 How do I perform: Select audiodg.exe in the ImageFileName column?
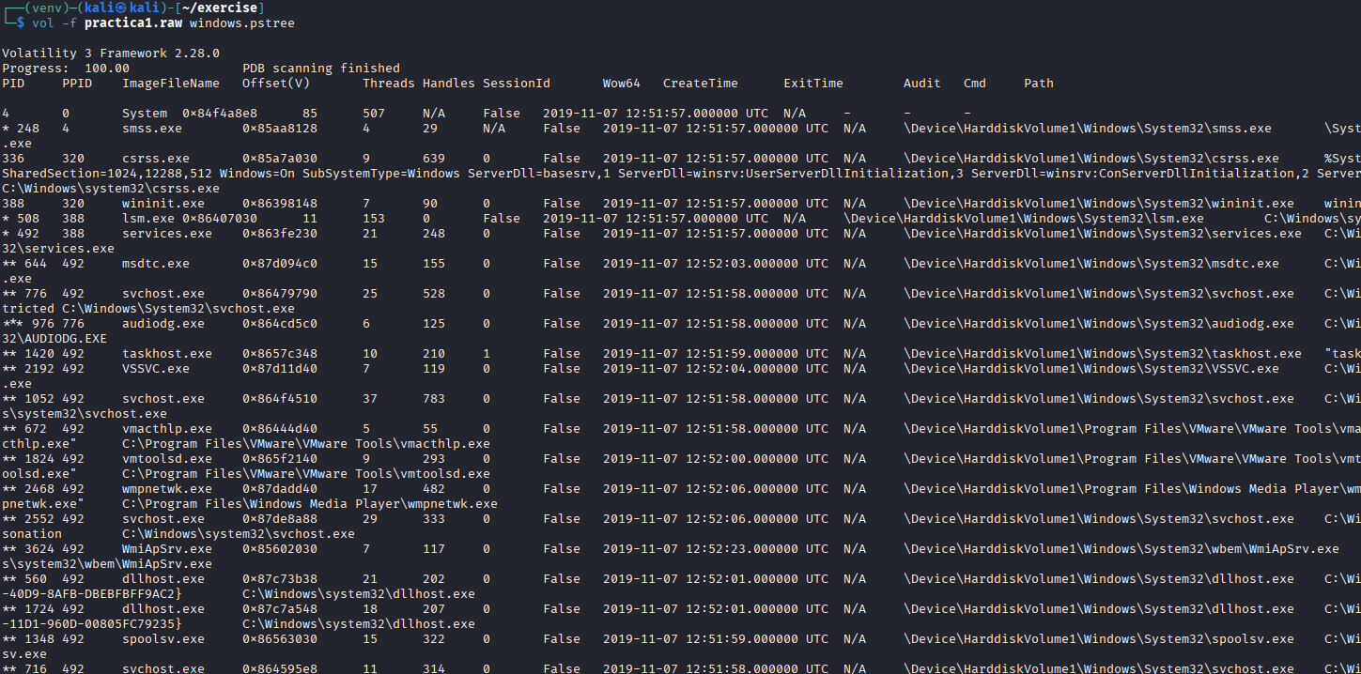[x=163, y=324]
